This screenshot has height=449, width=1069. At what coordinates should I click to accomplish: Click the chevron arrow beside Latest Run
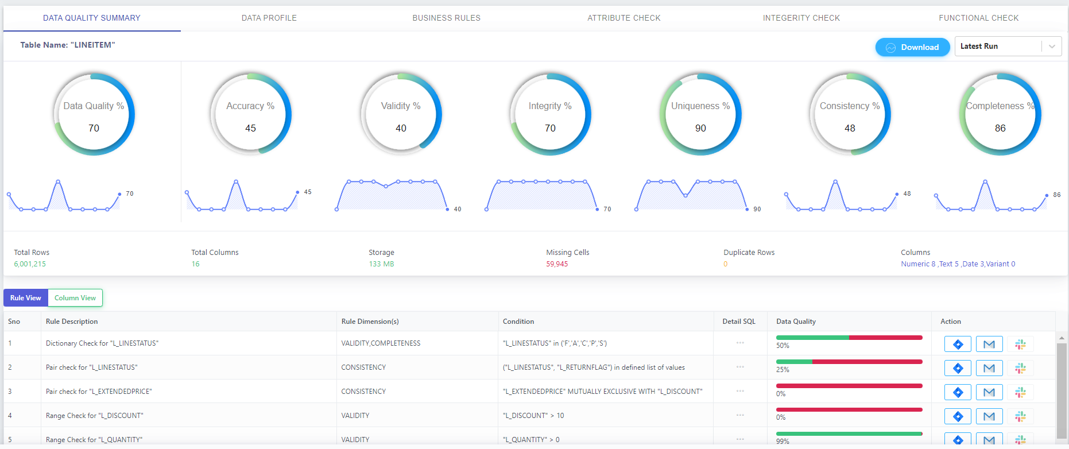tap(1052, 47)
